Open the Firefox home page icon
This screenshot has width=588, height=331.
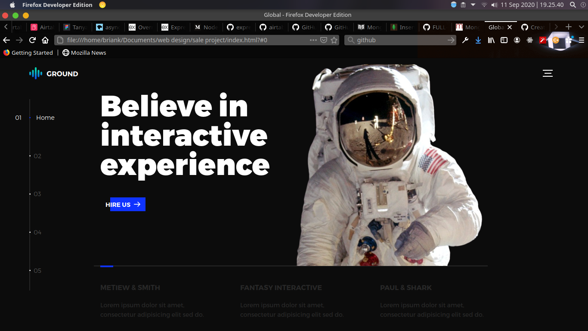click(45, 40)
